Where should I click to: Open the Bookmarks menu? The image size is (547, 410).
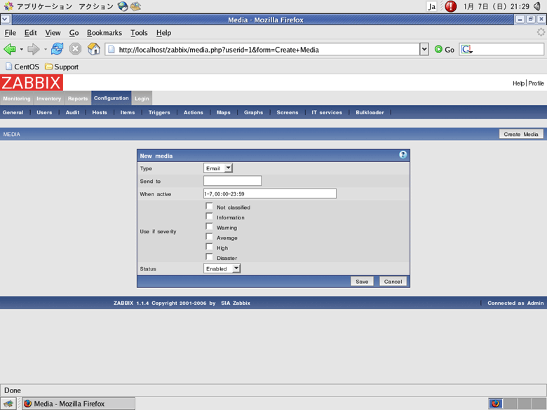pos(104,32)
